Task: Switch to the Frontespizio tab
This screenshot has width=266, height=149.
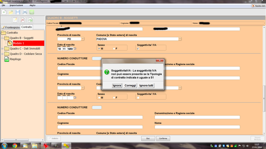Action: [x=10, y=27]
